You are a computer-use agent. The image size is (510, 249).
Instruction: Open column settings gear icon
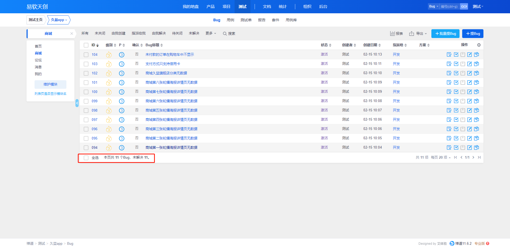tap(479, 45)
